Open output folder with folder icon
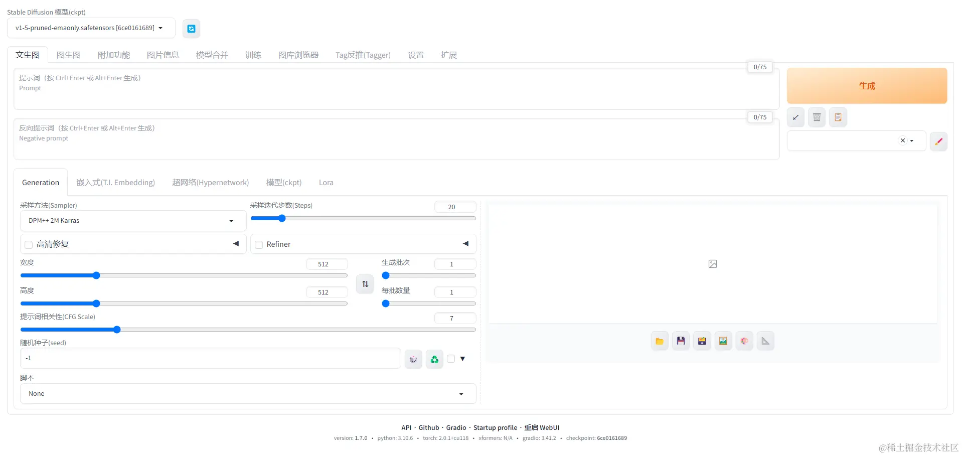962x456 pixels. (659, 341)
